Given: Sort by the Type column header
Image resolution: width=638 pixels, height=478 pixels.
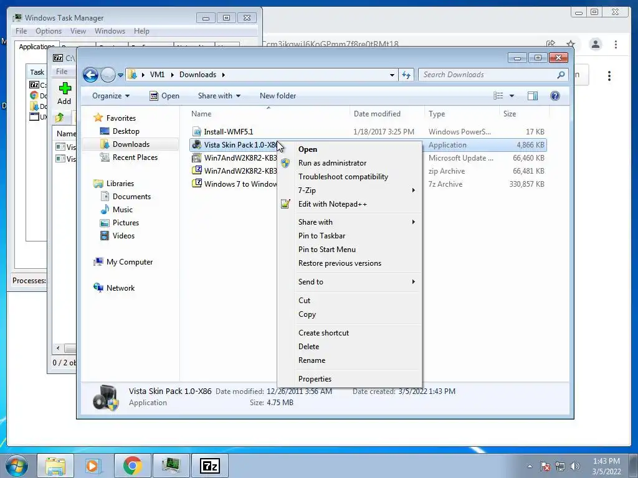Looking at the screenshot, I should 462,114.
